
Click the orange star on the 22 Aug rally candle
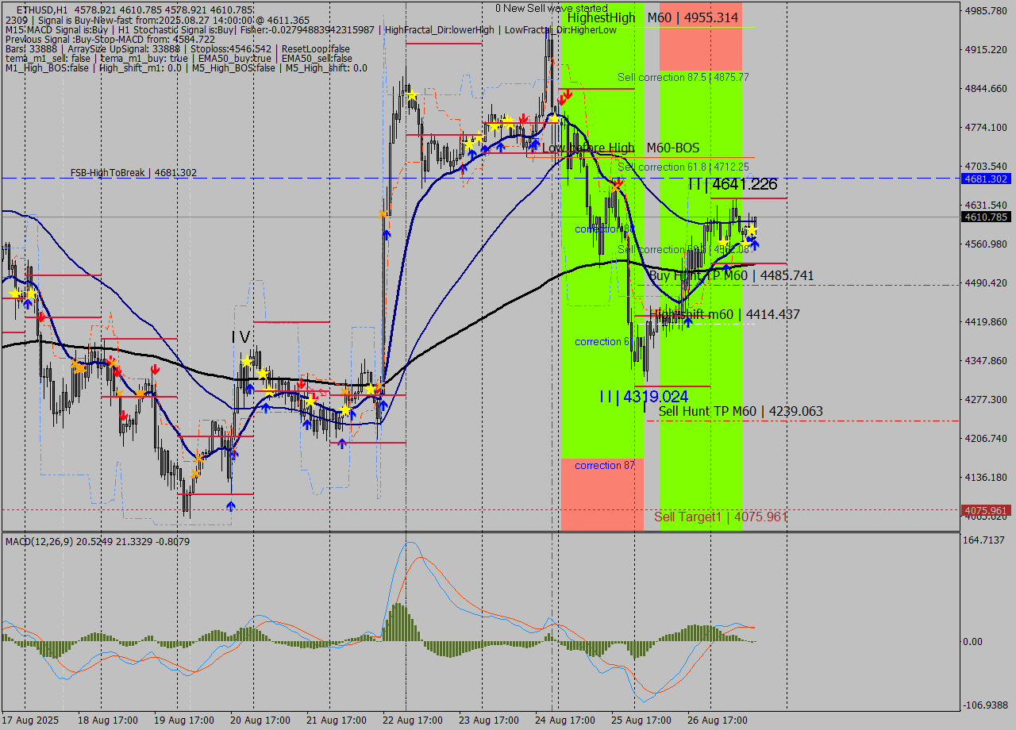[x=383, y=215]
